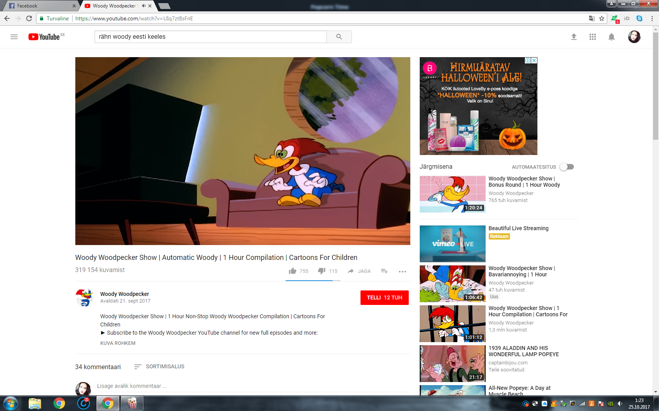Open the Beautiful Live Streaming ad

pyautogui.click(x=519, y=228)
